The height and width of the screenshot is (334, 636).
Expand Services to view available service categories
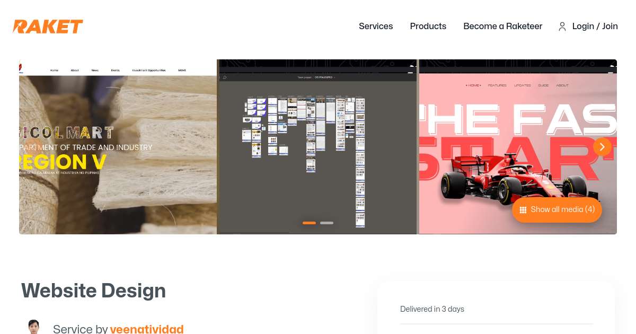point(376,27)
